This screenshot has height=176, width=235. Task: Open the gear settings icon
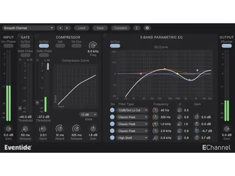pyautogui.click(x=147, y=28)
